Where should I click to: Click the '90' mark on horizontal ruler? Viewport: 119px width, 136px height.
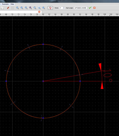74,14
